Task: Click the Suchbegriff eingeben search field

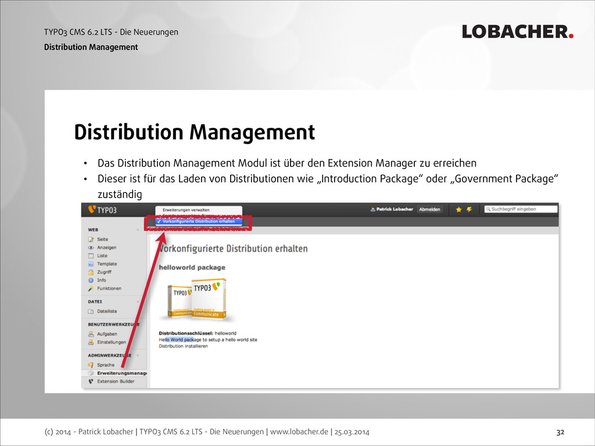Action: [x=521, y=209]
